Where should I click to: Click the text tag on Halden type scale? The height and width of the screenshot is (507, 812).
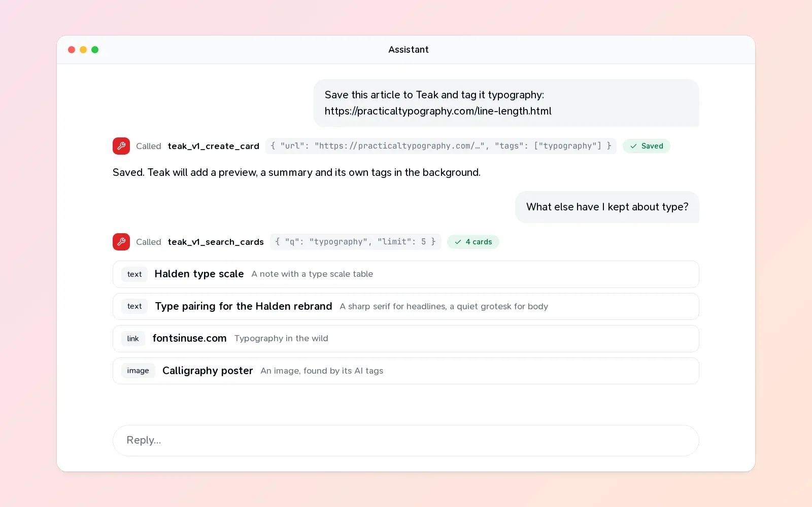[x=134, y=274]
